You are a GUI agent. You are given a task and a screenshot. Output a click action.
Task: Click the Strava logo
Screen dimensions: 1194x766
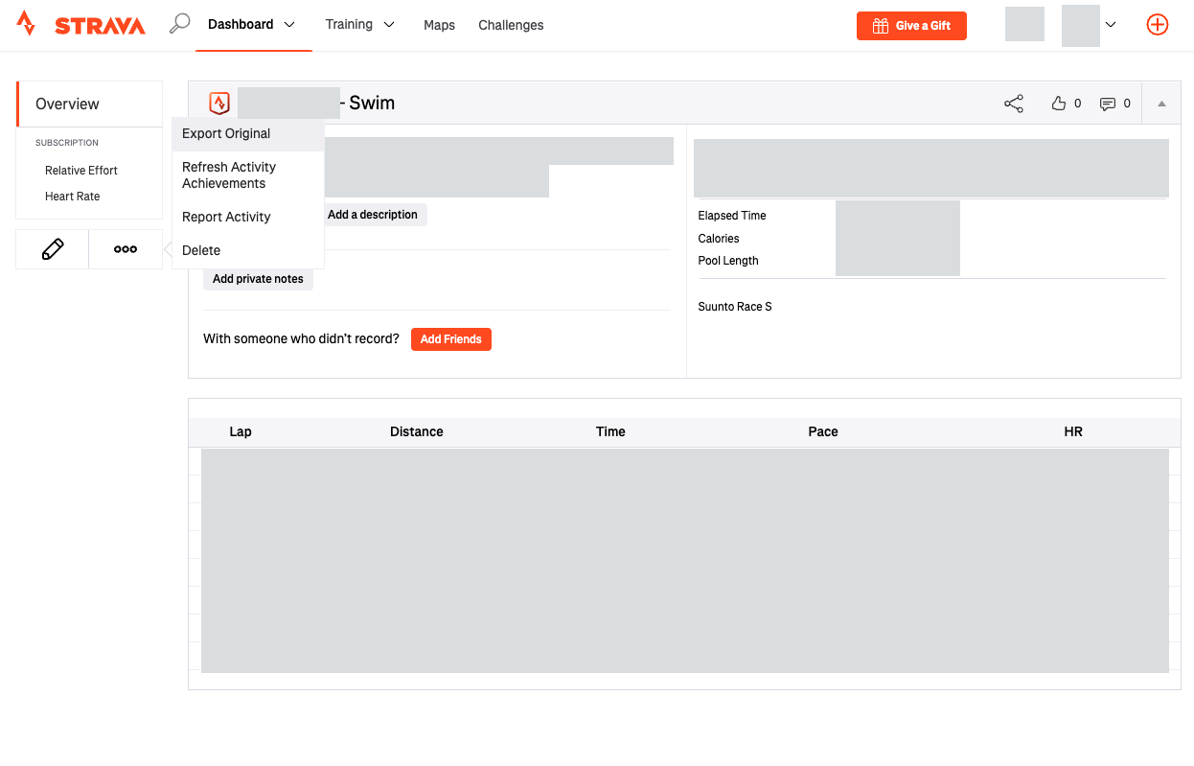(x=80, y=25)
